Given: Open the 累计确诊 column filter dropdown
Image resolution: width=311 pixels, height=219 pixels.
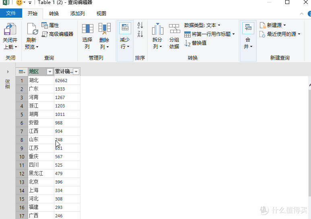Looking at the screenshot, I should (x=76, y=72).
